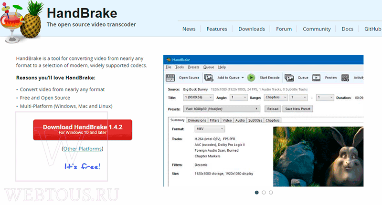Go to the News page
Image resolution: width=382 pixels, height=205 pixels.
click(x=189, y=29)
